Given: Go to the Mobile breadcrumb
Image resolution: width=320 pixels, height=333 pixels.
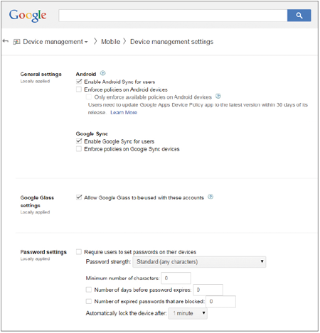Looking at the screenshot, I should tap(111, 42).
